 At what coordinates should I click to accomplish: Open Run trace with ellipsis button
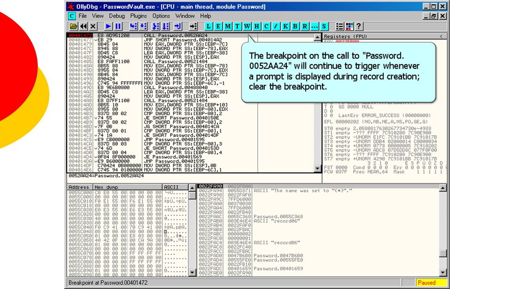[315, 26]
